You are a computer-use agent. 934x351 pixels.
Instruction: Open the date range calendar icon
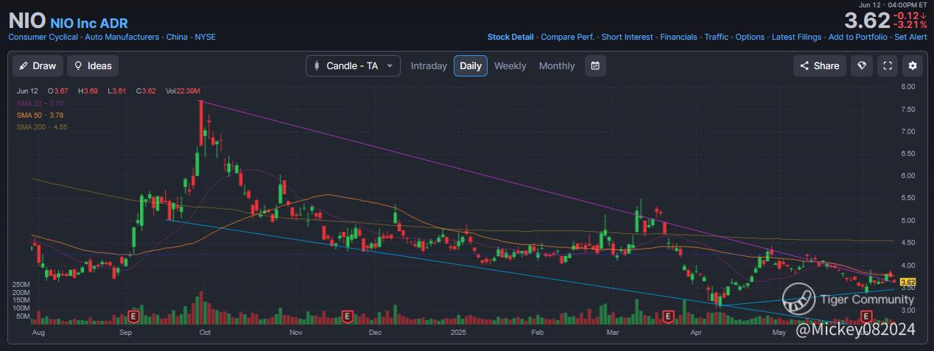[595, 65]
